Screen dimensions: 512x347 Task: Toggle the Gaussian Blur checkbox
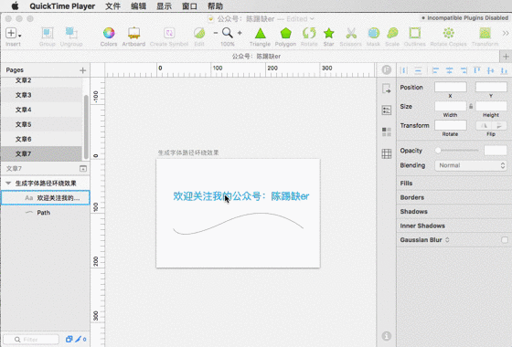point(505,240)
